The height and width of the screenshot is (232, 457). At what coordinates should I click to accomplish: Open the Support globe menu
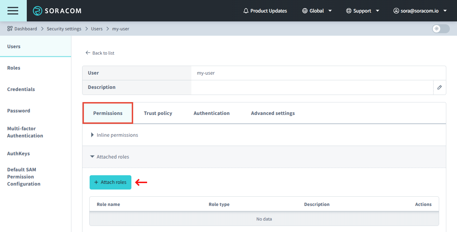(x=348, y=11)
